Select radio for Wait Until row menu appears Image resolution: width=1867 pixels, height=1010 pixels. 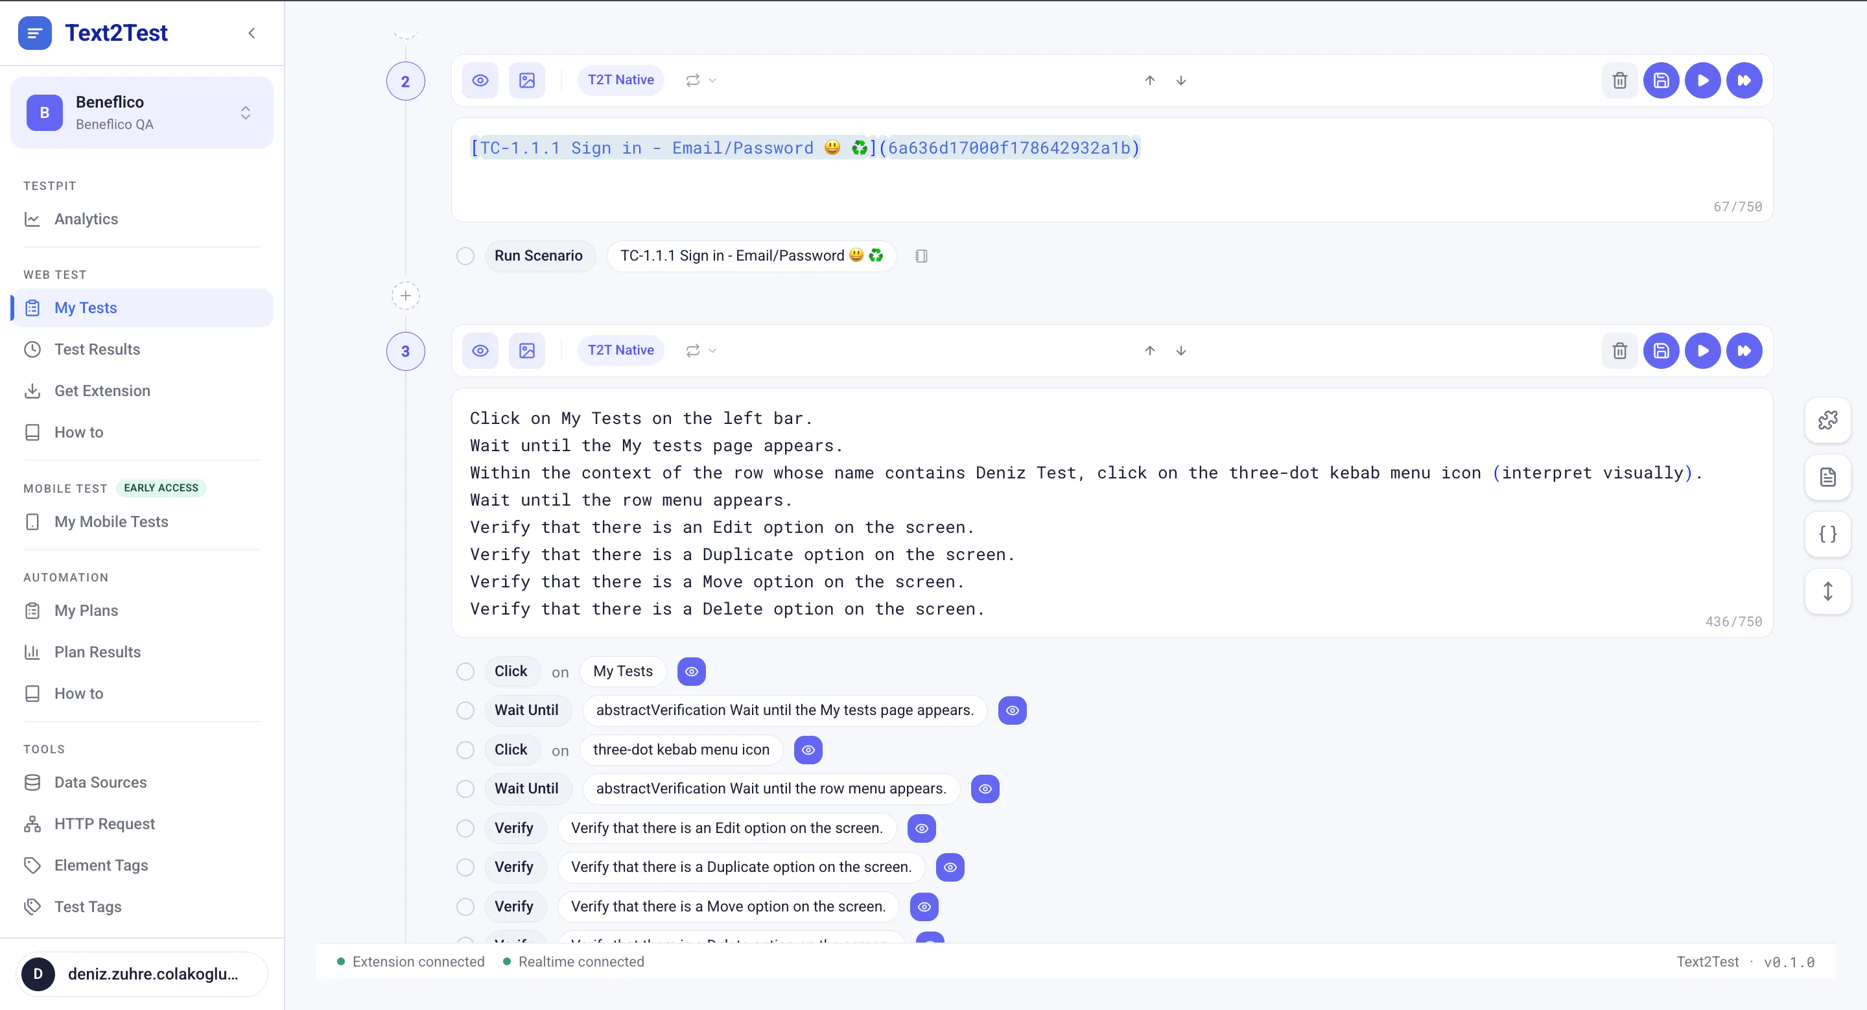click(x=465, y=789)
